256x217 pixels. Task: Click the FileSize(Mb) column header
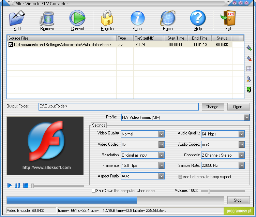(x=149, y=38)
